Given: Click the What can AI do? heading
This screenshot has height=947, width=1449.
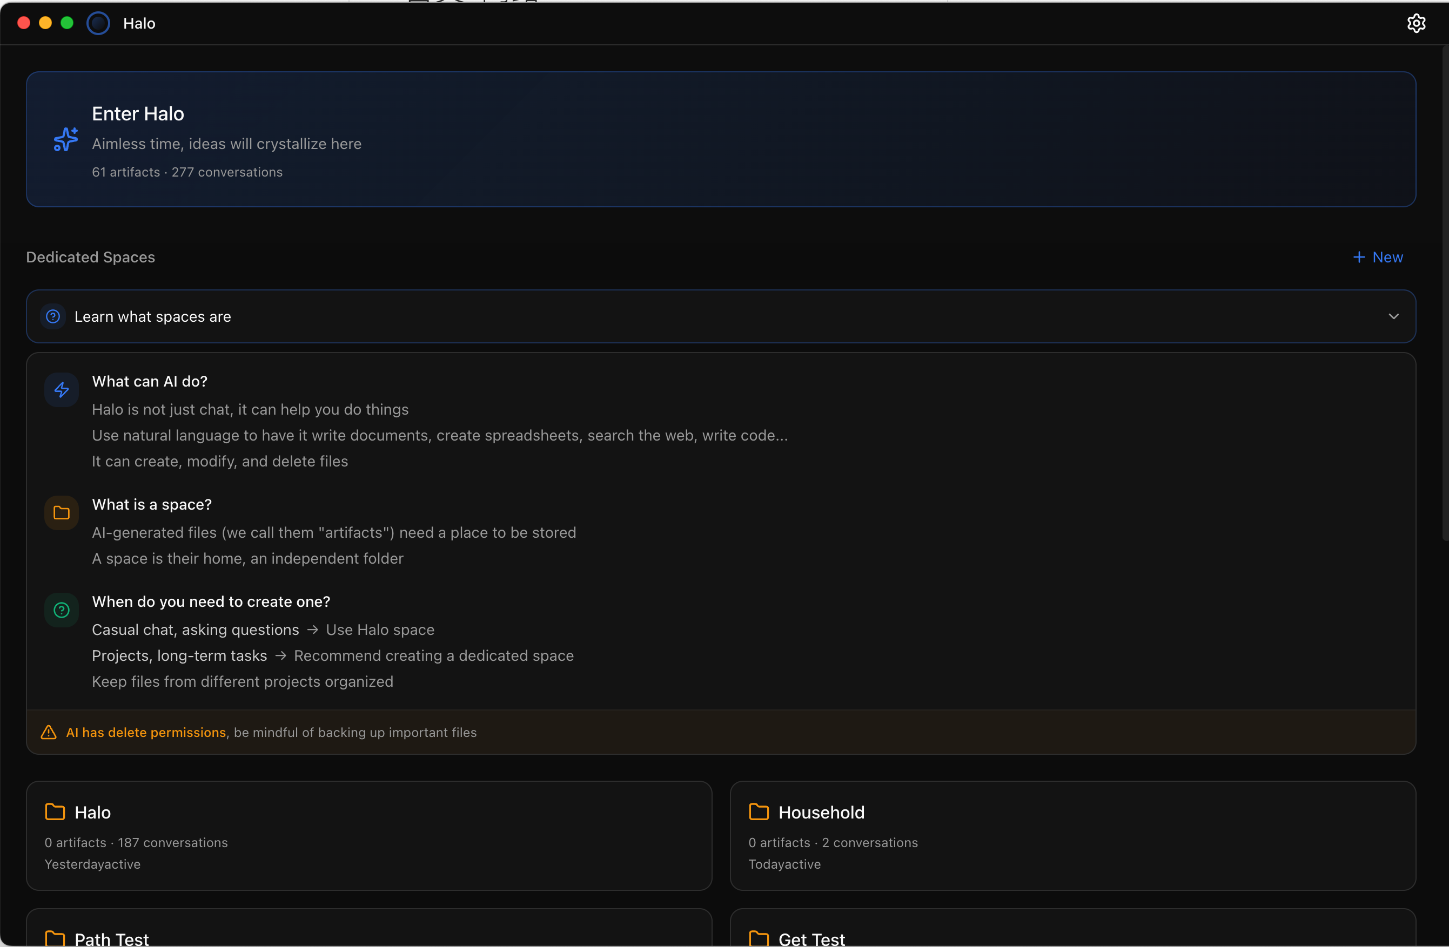Looking at the screenshot, I should click(150, 382).
